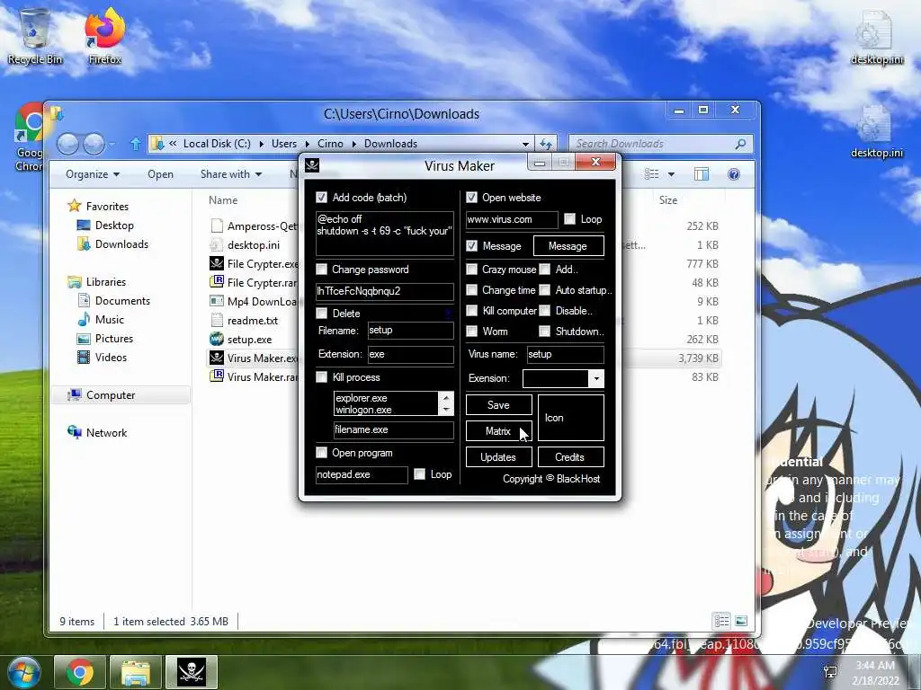Open the Exension dropdown arrow
921x690 pixels.
596,378
